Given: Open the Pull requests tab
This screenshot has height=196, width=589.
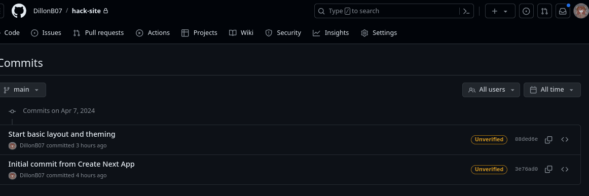Looking at the screenshot, I should (x=98, y=32).
